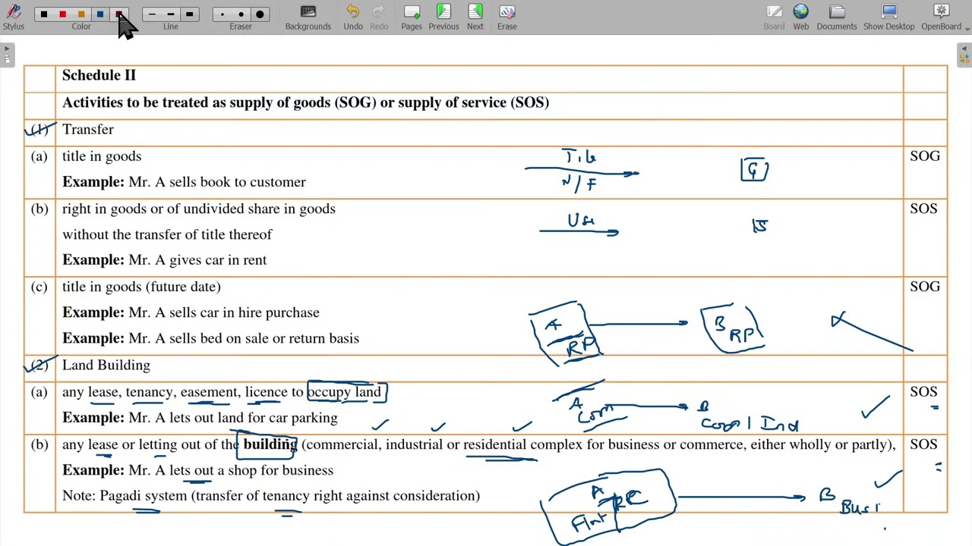Advance to the Next page

[x=475, y=17]
